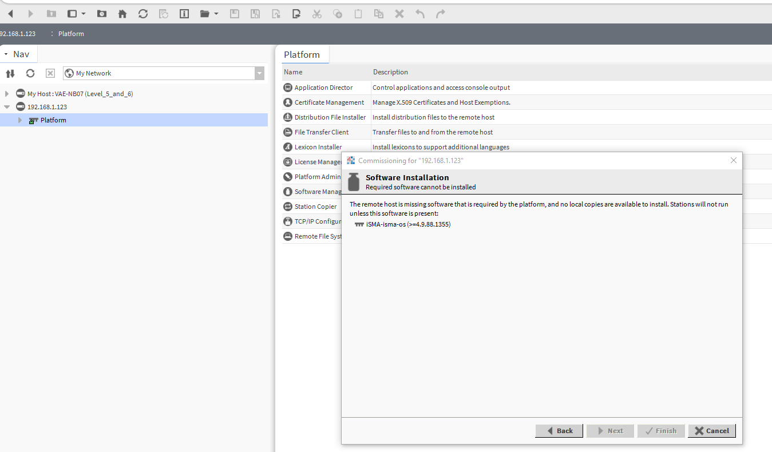Image resolution: width=772 pixels, height=452 pixels.
Task: Click the Nav sync tree refresh icon
Action: pos(30,73)
